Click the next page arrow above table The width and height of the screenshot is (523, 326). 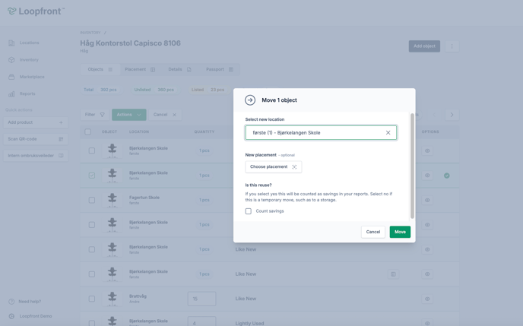click(x=452, y=115)
